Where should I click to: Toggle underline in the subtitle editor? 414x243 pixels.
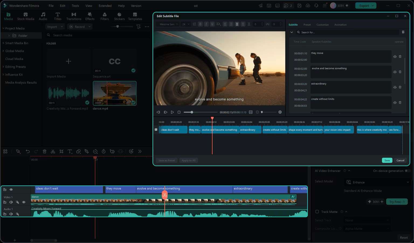(212, 24)
